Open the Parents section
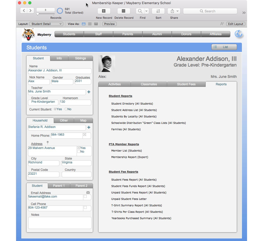This screenshot has width=263, height=241. click(x=128, y=34)
